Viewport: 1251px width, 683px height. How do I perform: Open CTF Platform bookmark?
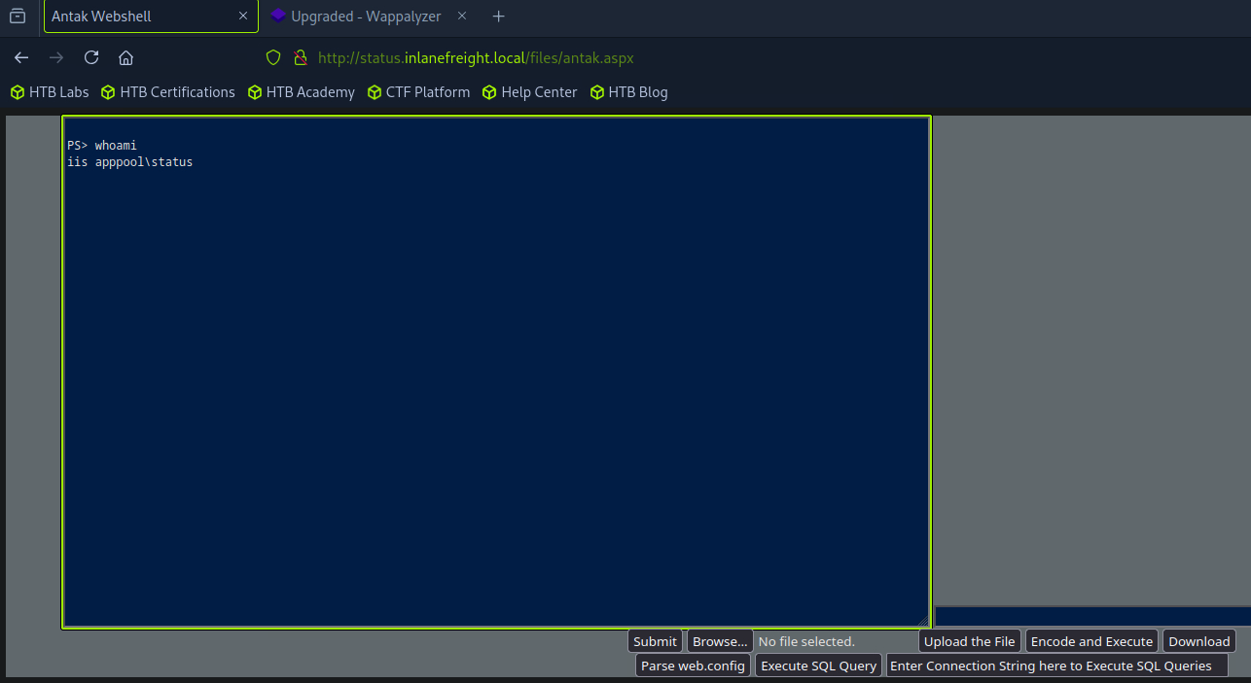[x=418, y=92]
